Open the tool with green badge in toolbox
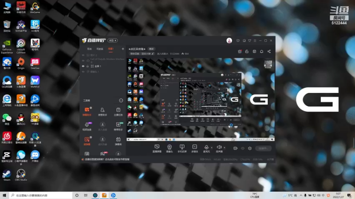355x199 pixels. coord(118,126)
